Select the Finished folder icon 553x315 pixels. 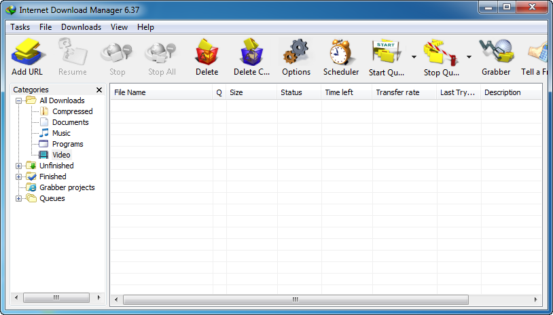pyautogui.click(x=31, y=177)
